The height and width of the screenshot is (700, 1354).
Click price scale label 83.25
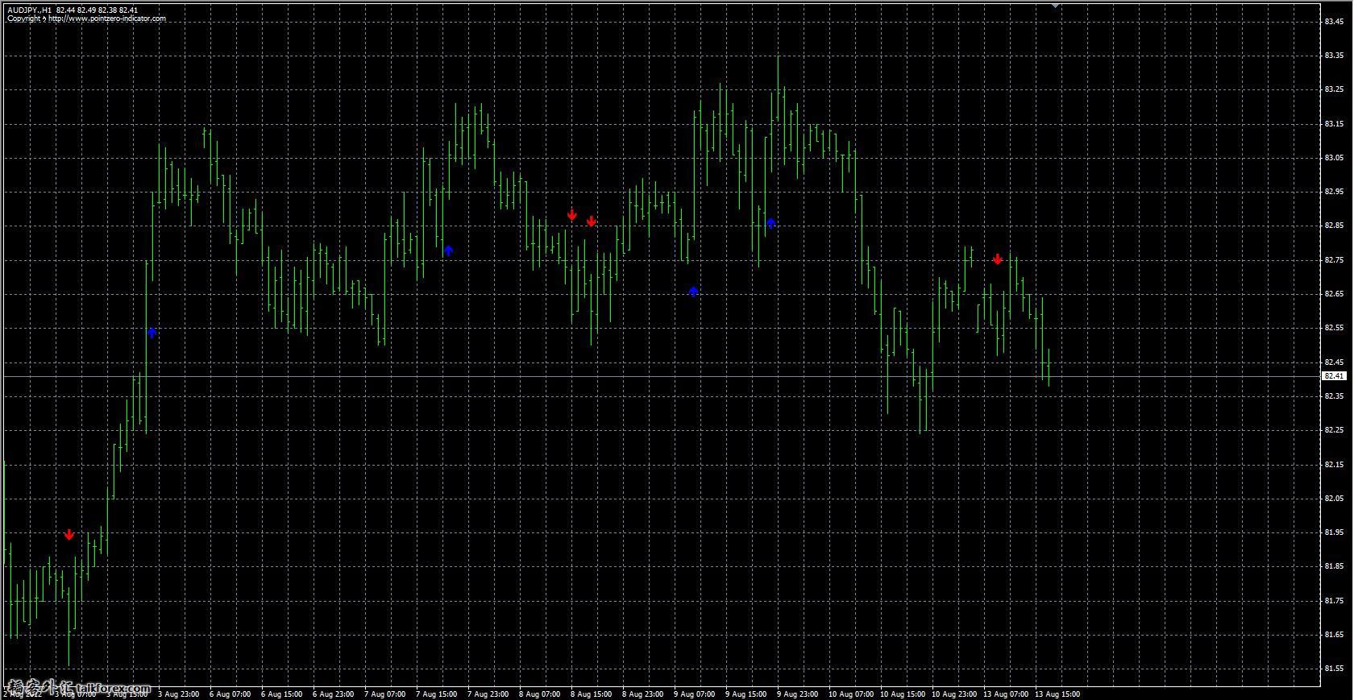1334,89
